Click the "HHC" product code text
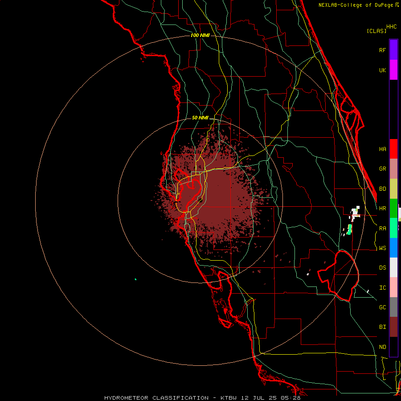 [x=391, y=27]
